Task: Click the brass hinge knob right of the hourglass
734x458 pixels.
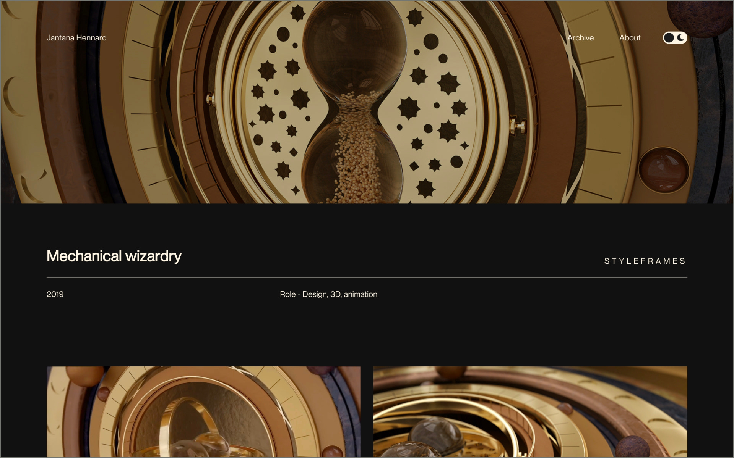Action: [519, 126]
